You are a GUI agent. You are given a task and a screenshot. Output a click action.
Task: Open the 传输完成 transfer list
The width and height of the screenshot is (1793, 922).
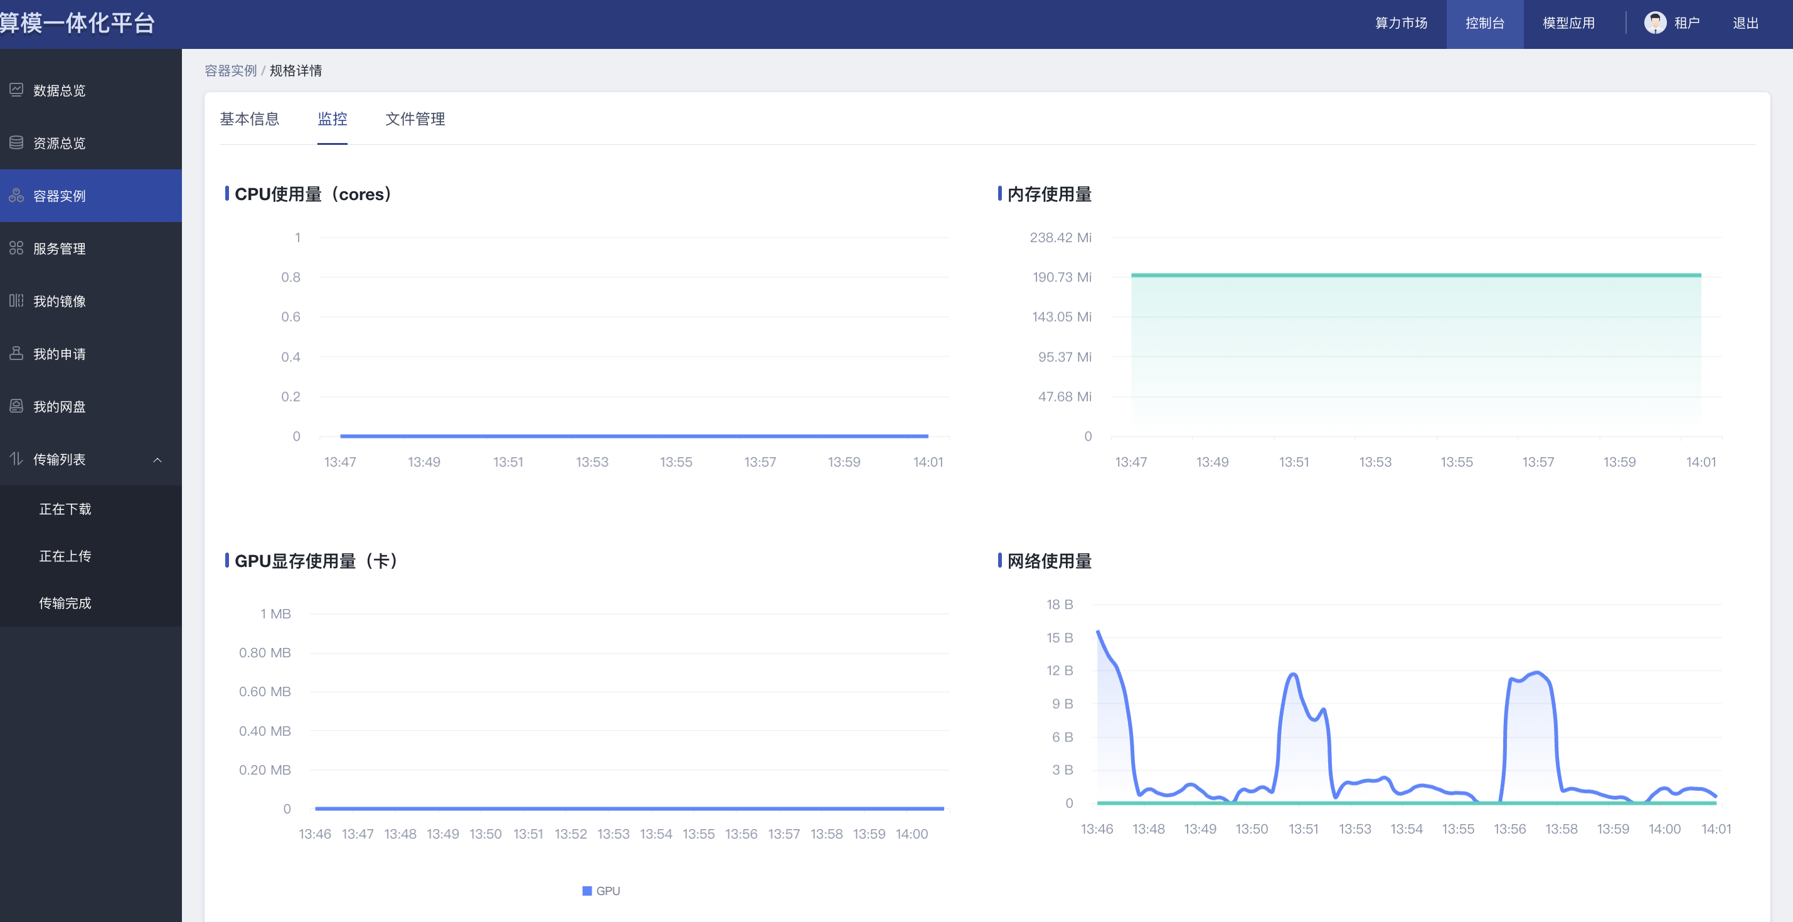(65, 603)
